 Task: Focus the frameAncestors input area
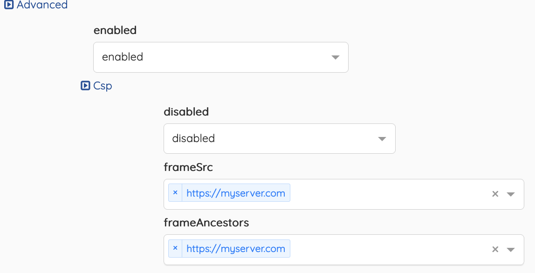tap(389, 249)
